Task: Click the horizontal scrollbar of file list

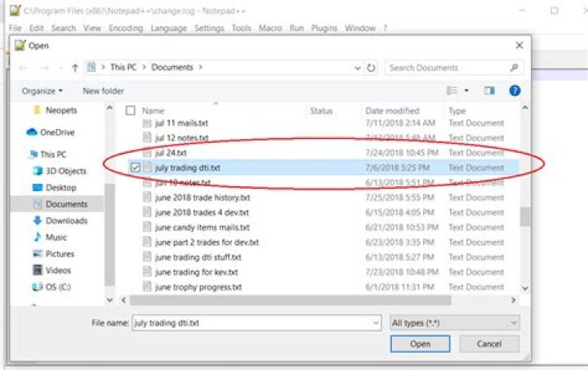Action: tap(291, 301)
